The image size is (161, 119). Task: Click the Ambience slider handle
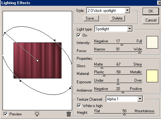click(x=123, y=92)
